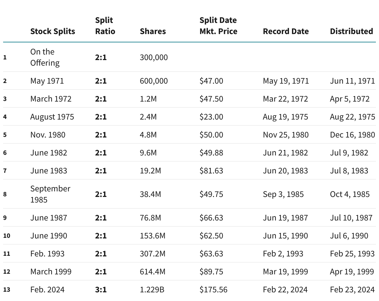The image size is (379, 301).
Task: Click the 9.6M shares value
Action: click(148, 153)
